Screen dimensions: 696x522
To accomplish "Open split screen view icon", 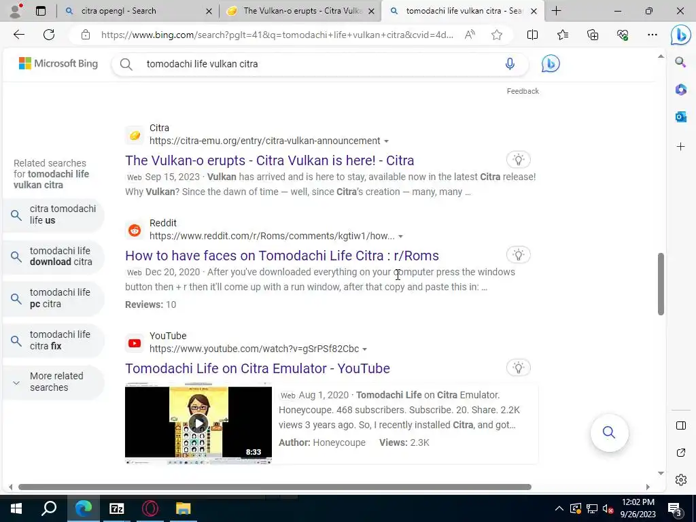I will (532, 35).
